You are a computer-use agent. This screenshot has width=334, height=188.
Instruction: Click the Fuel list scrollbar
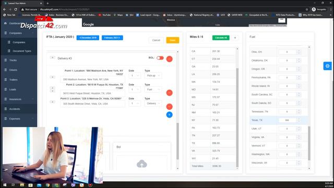[309, 143]
